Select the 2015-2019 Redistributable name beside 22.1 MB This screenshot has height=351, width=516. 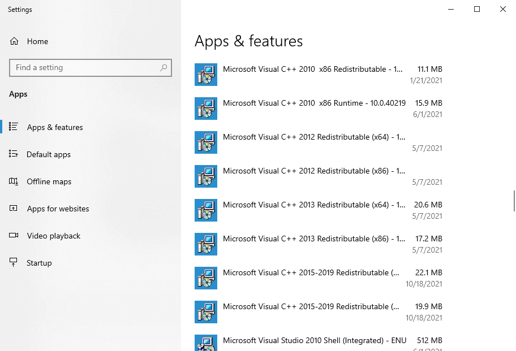pyautogui.click(x=311, y=273)
